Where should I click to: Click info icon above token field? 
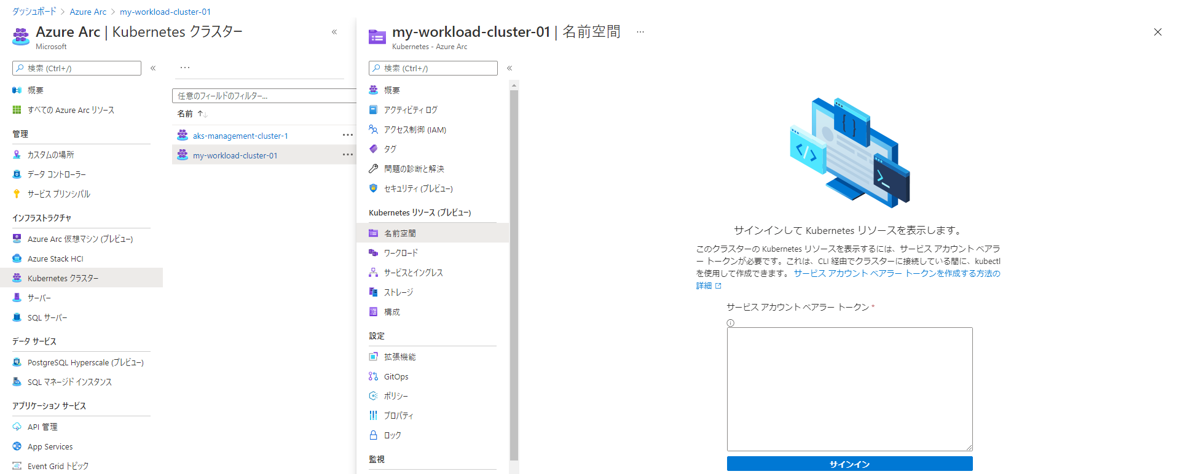tap(731, 323)
